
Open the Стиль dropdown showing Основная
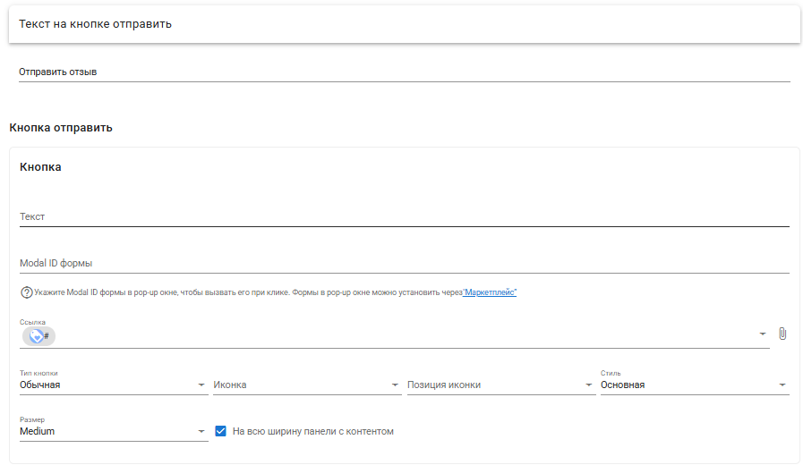[695, 385]
